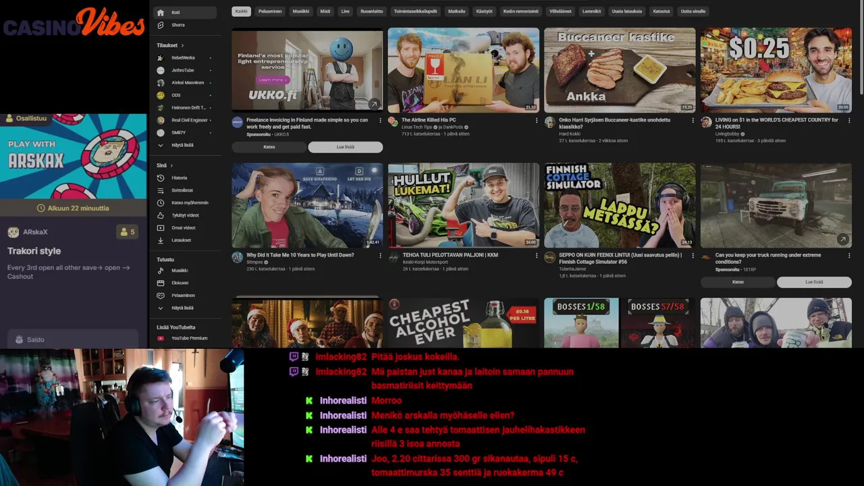Select Kodin remontointi filter chip

521,11
